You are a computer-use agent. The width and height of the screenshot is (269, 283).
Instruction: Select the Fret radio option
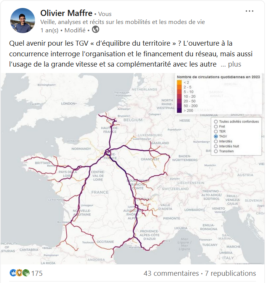216,127
